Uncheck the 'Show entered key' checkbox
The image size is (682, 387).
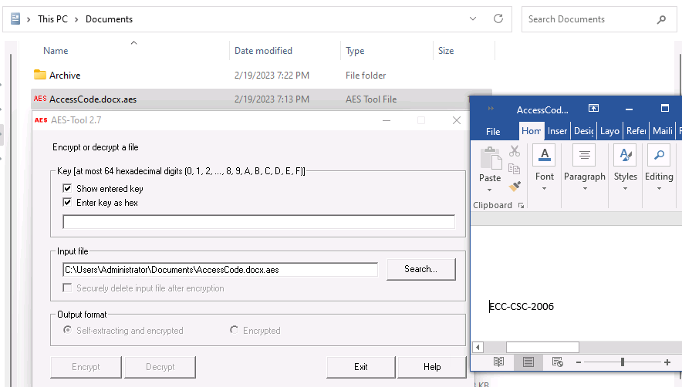tap(68, 188)
